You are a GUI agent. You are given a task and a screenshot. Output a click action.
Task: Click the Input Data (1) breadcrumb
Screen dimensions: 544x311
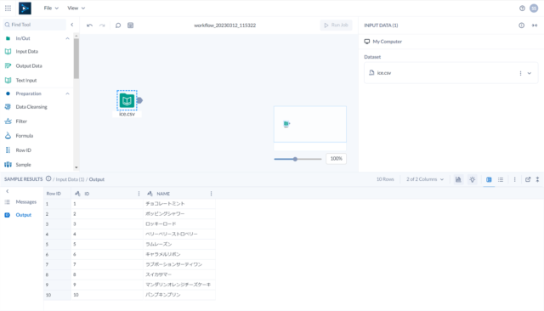click(70, 179)
